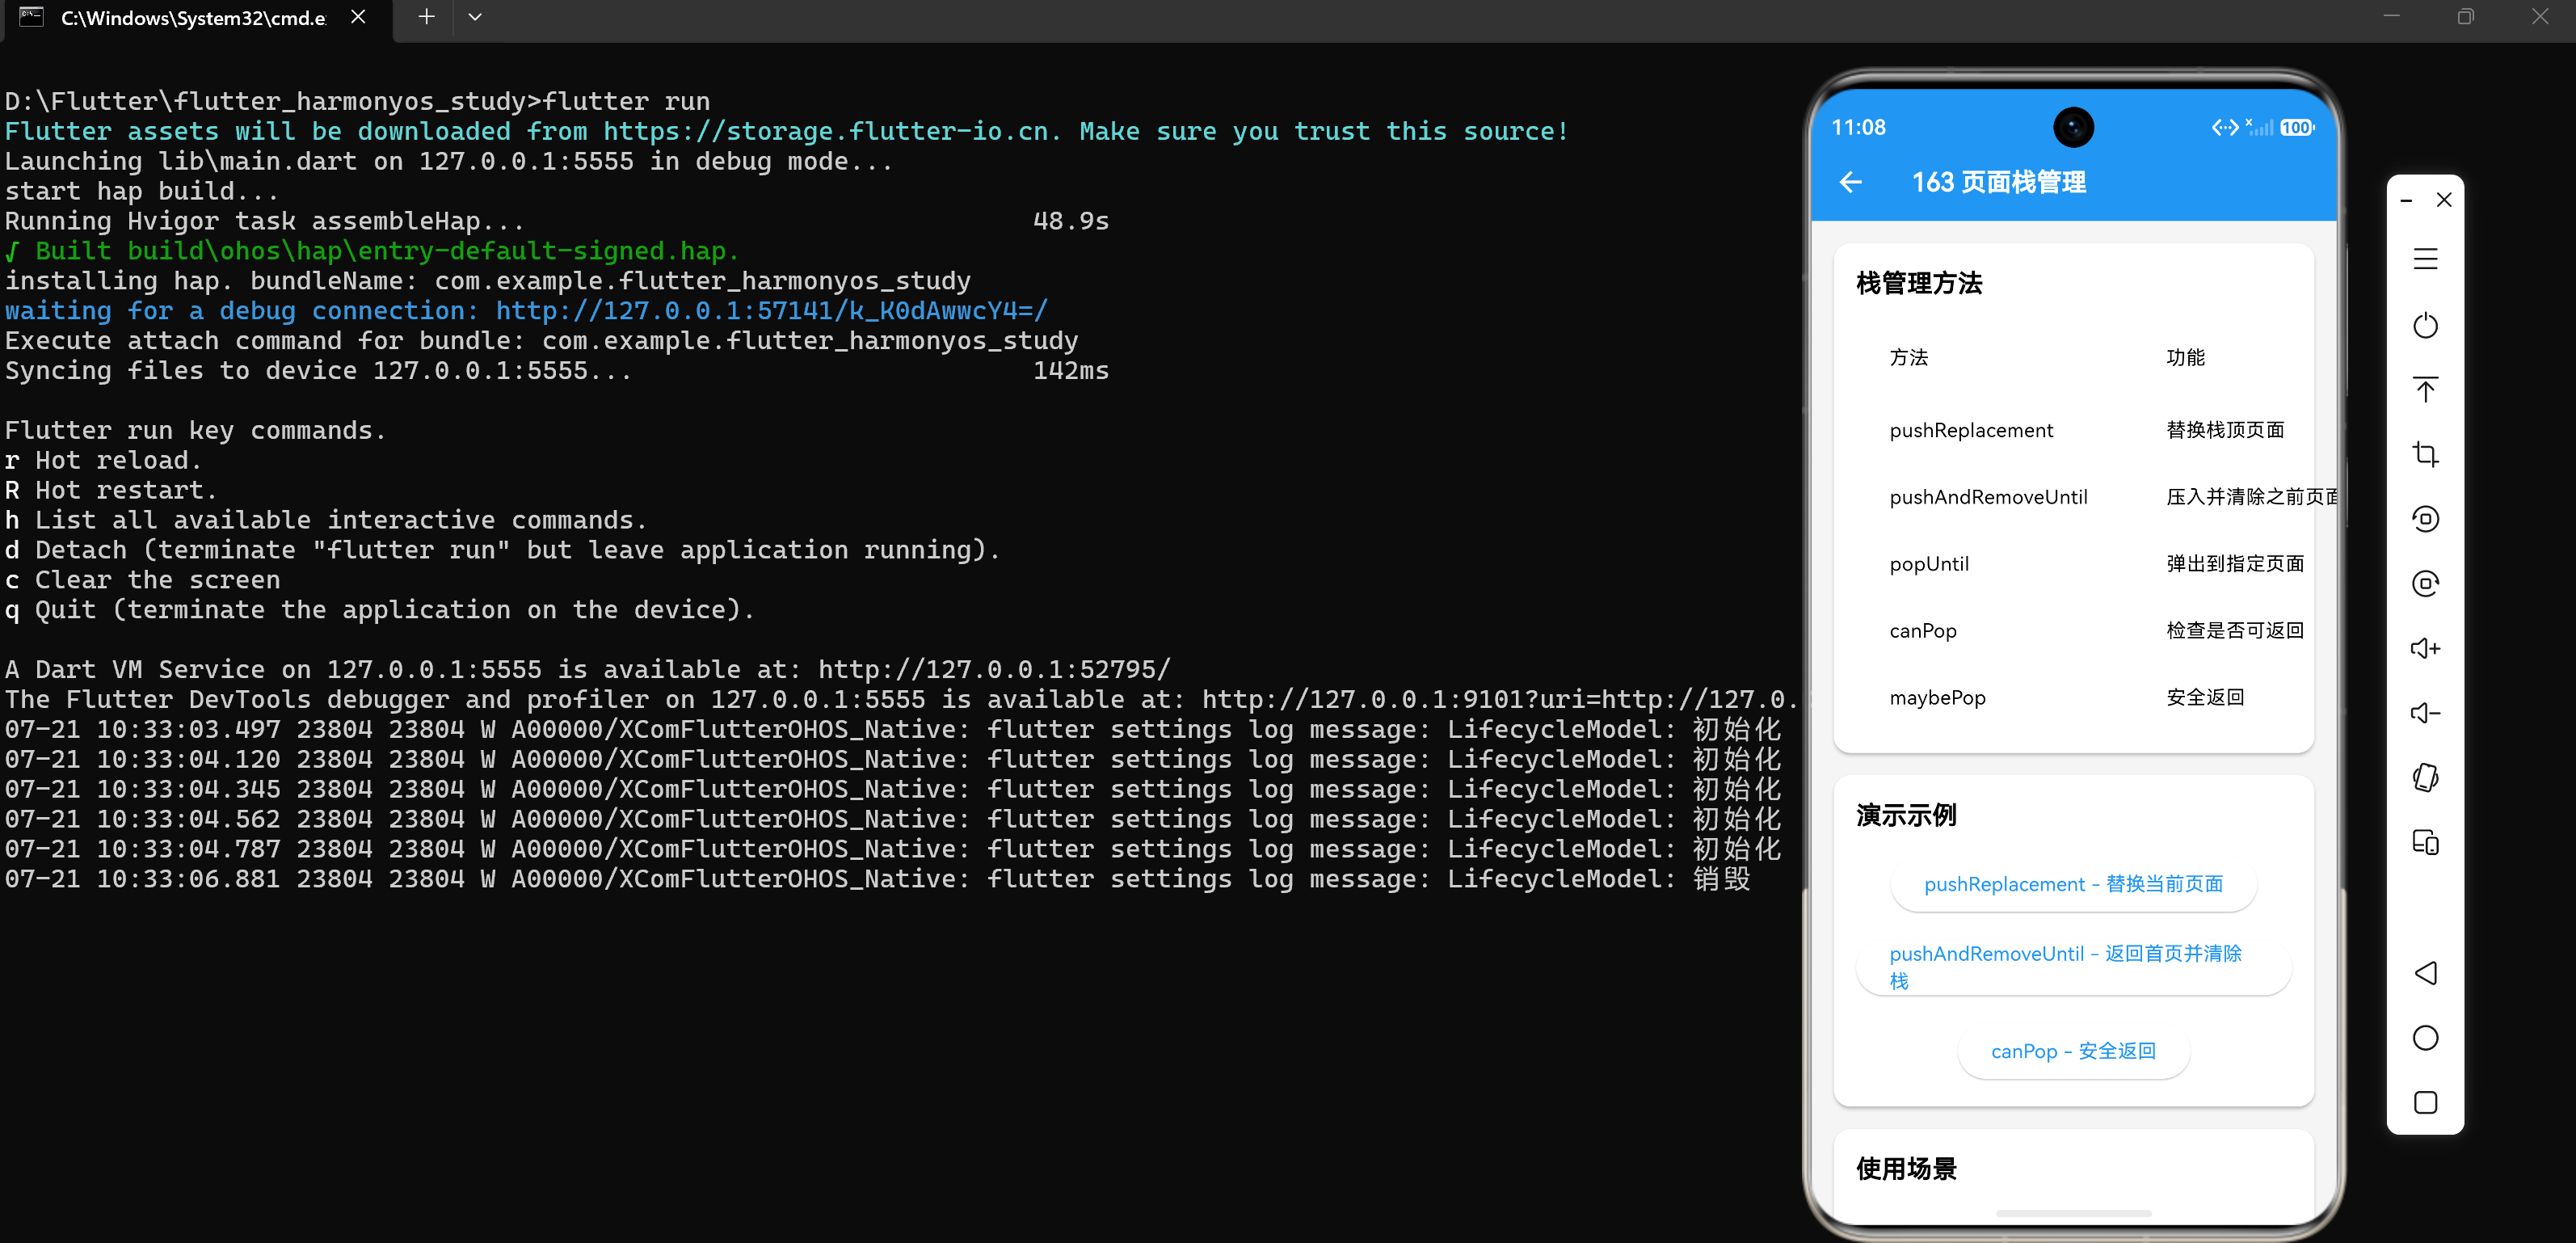Tap the pushReplacement - 替换当前页面 demo button

(2073, 884)
